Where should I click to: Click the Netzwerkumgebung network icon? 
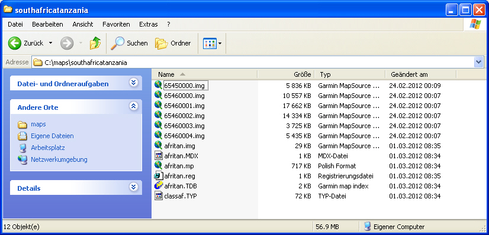22,160
